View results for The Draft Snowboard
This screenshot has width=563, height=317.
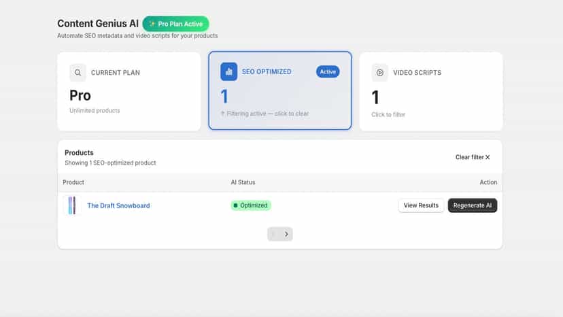click(x=421, y=205)
